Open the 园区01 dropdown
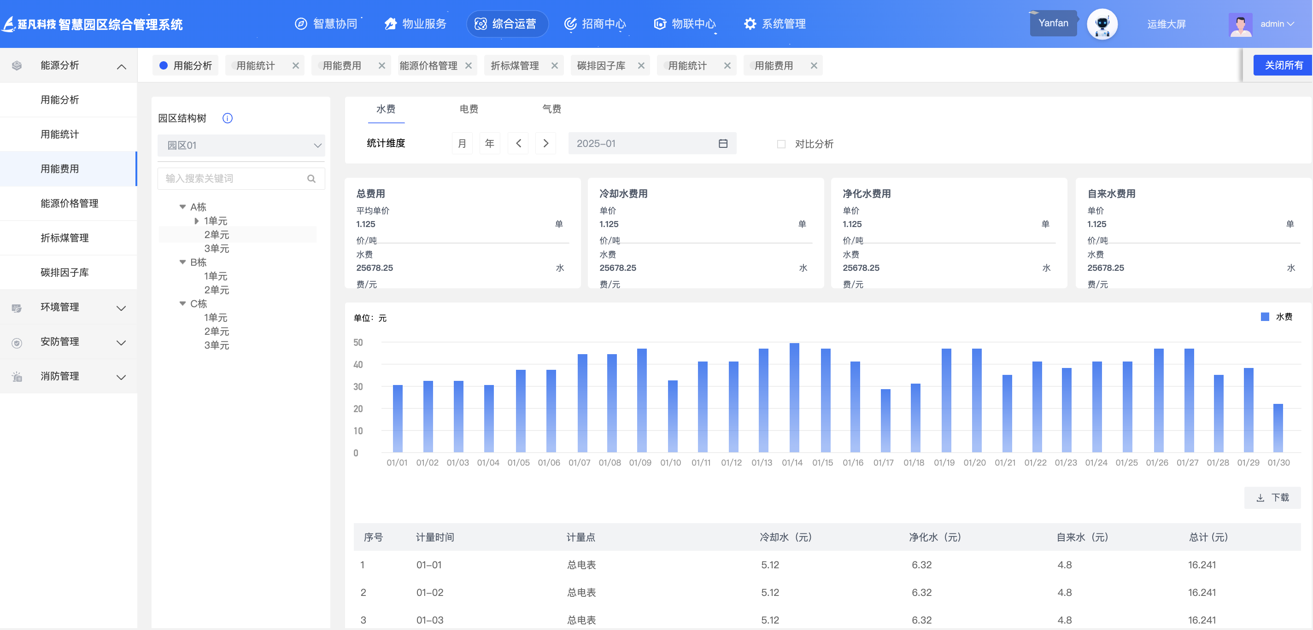The width and height of the screenshot is (1313, 630). click(241, 146)
